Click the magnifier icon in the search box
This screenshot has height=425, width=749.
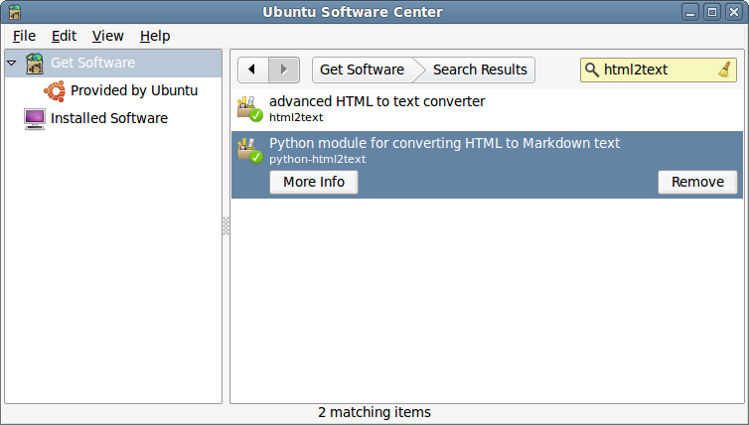[592, 70]
